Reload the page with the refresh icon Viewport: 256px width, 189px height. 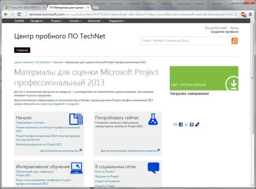[x=19, y=14]
